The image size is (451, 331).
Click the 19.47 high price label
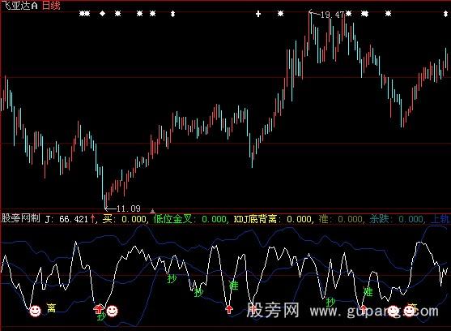tap(332, 15)
